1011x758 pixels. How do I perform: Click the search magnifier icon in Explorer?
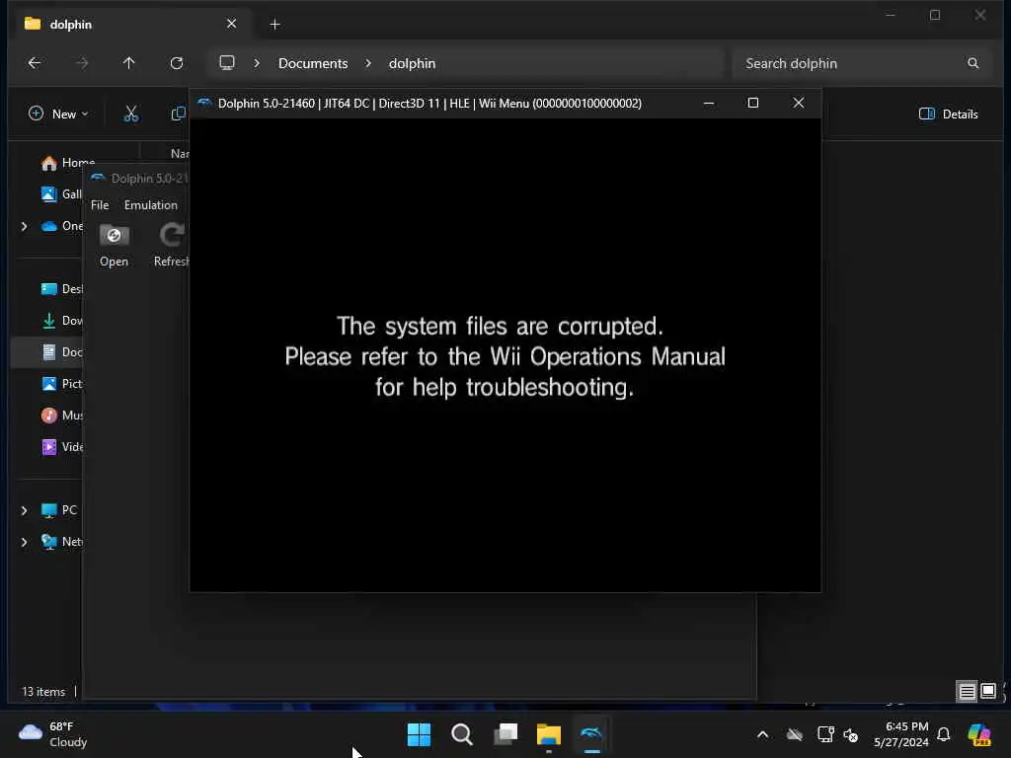pos(972,63)
